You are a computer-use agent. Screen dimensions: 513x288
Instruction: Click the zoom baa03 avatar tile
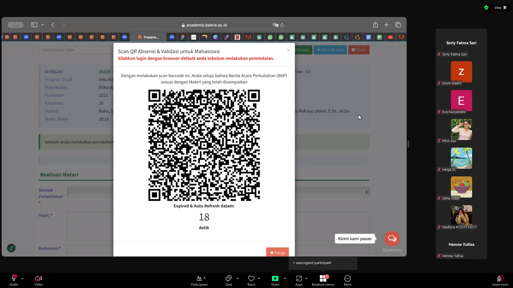tap(461, 72)
